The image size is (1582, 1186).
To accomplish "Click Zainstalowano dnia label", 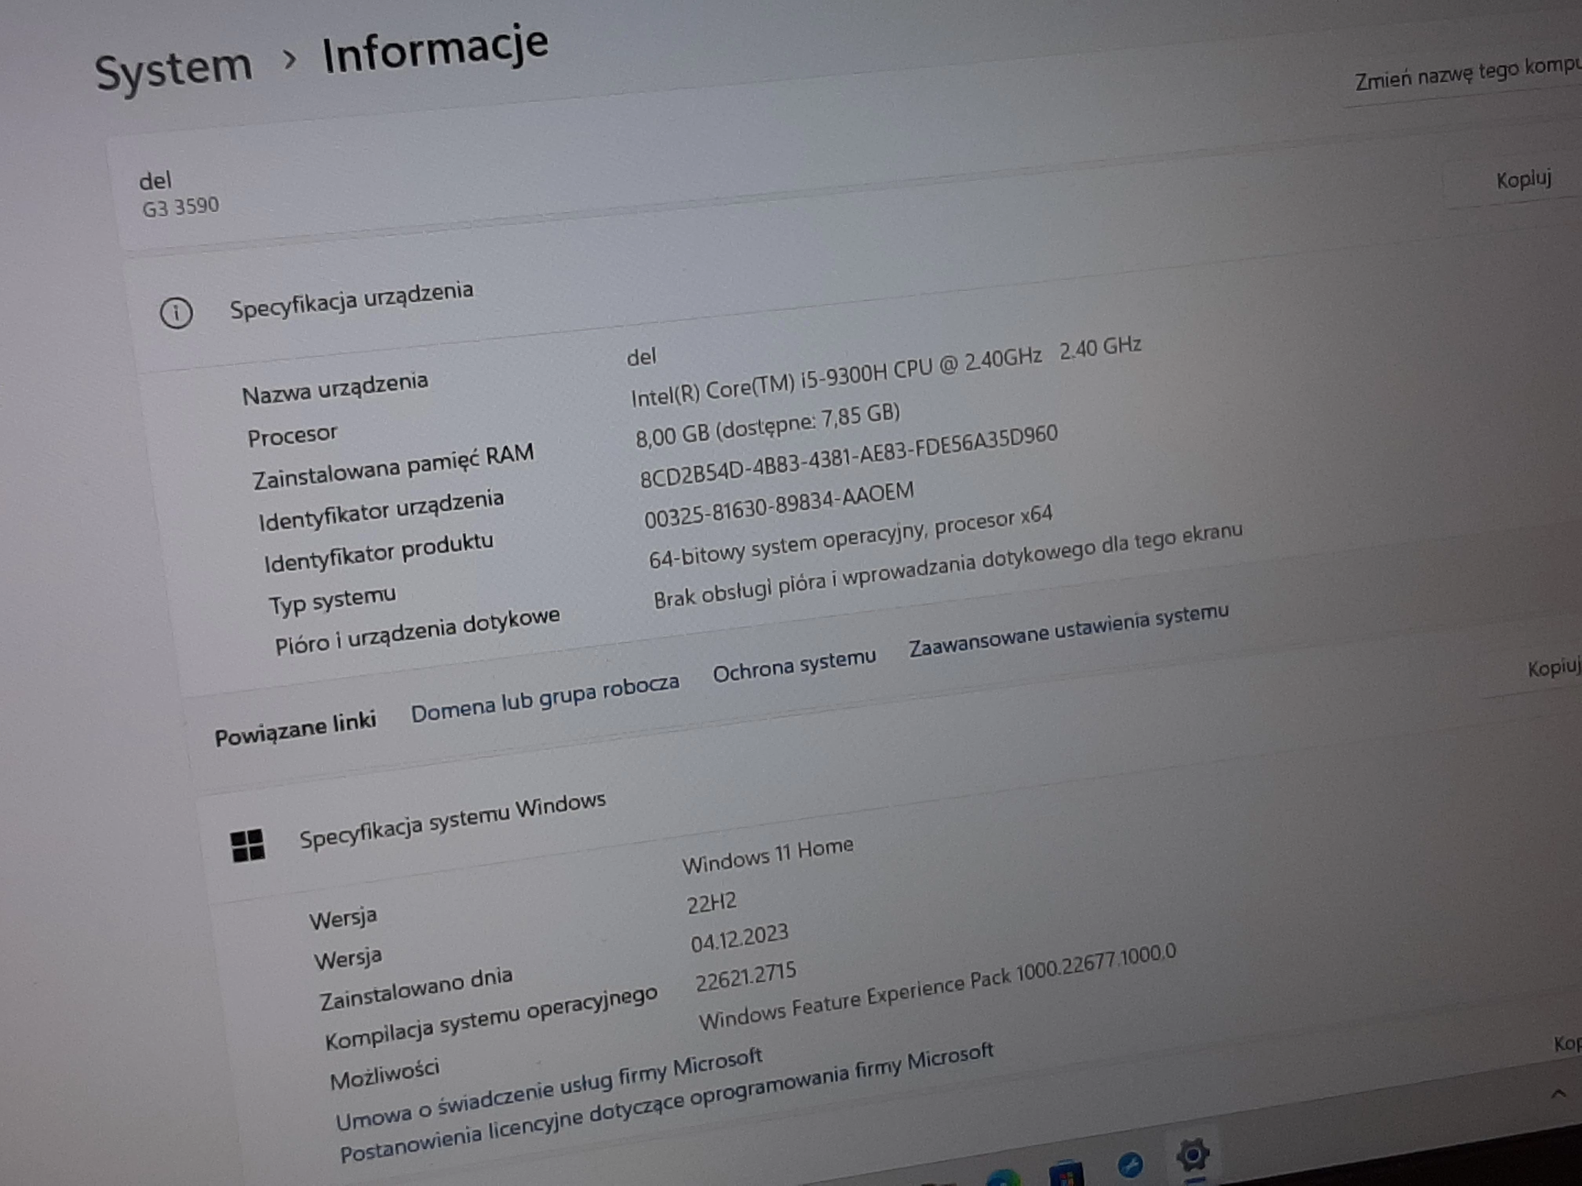I will 416,989.
